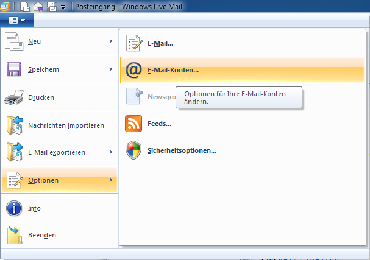This screenshot has height=260, width=370.
Task: Click the Sicherheitsoptionen shield icon
Action: point(133,150)
